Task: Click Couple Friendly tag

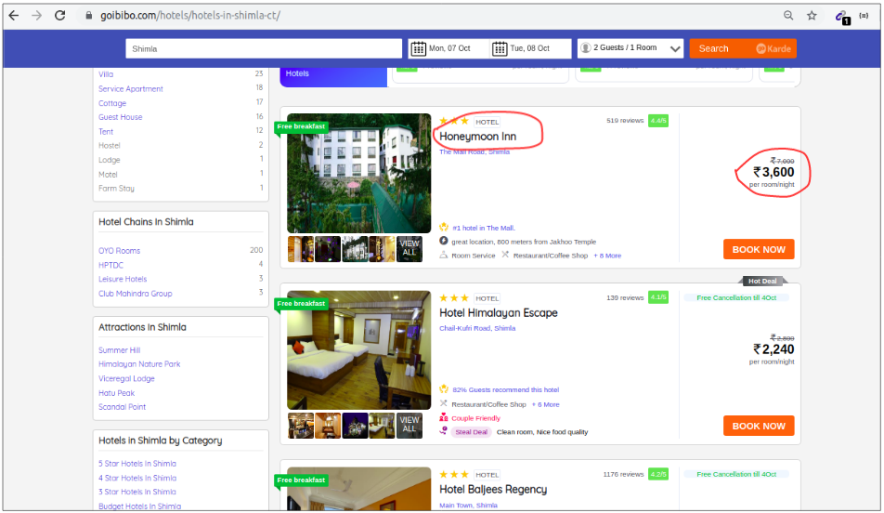Action: click(x=475, y=418)
